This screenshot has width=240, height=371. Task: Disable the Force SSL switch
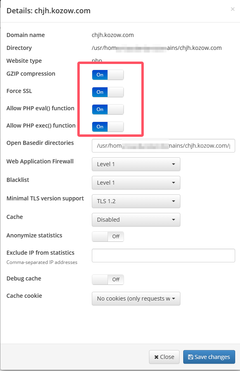(108, 92)
